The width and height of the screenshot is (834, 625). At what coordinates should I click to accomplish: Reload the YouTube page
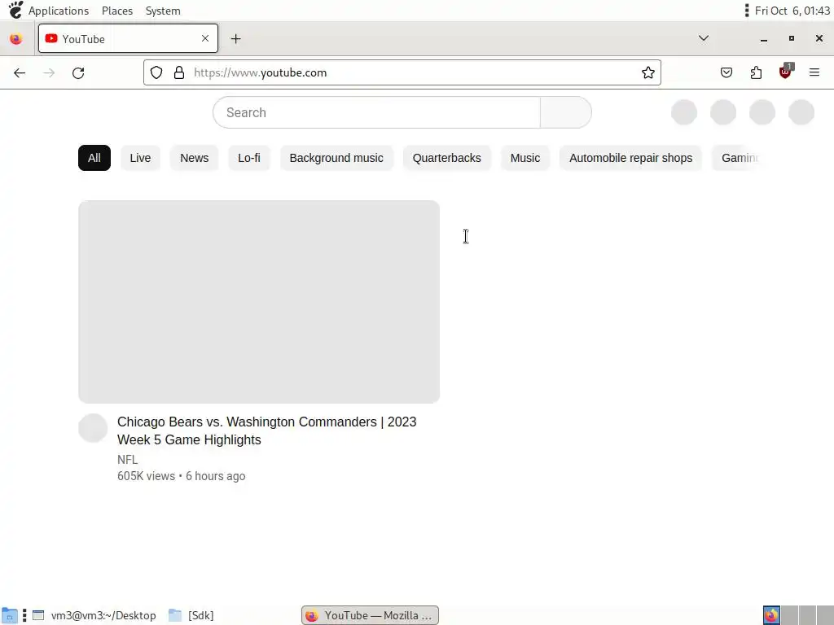[78, 72]
